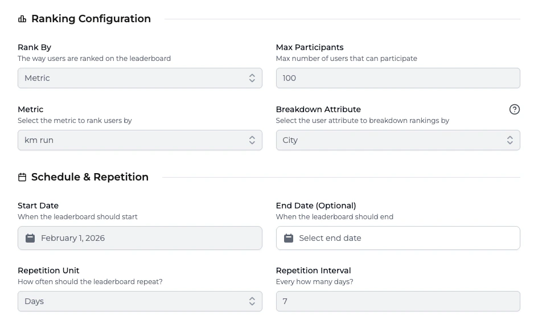
Task: Click the Breakdown Attribute help icon
Action: coord(515,109)
